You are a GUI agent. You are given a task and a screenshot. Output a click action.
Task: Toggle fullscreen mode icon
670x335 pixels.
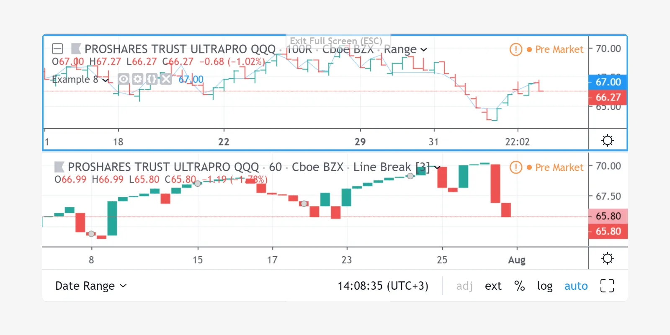pos(607,286)
